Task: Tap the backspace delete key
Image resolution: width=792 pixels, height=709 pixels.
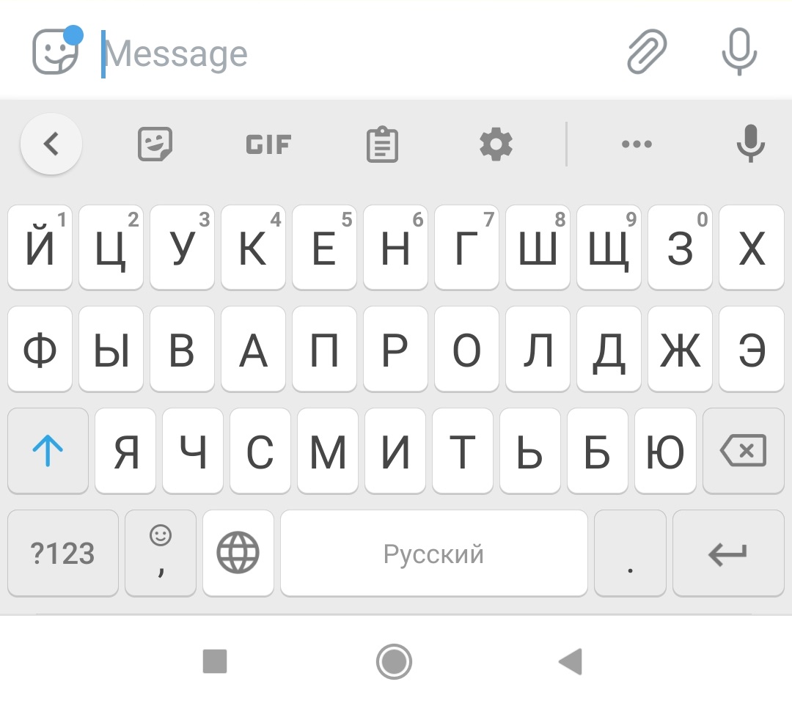Action: point(743,450)
